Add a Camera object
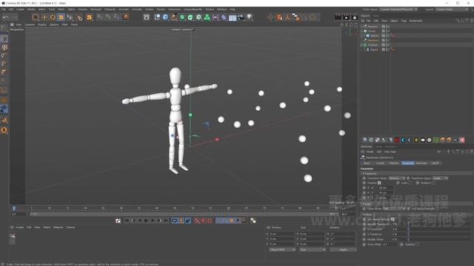The height and width of the screenshot is (266, 474). pos(241,17)
